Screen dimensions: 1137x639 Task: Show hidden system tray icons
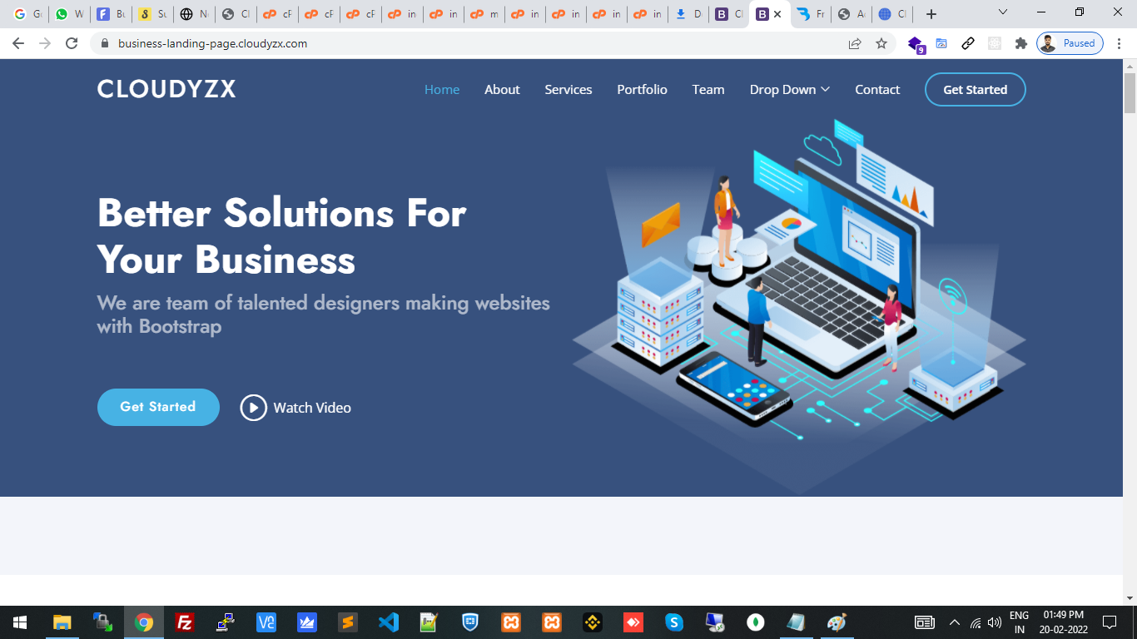[x=955, y=622]
